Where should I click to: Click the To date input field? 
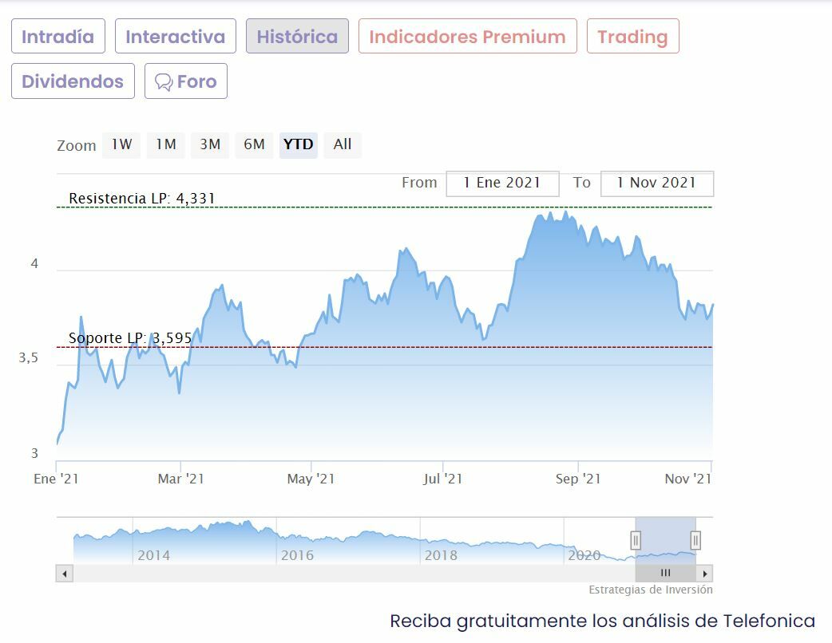pos(656,183)
